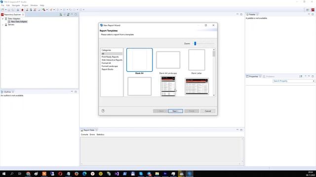
Task: Open the File menu
Action: (2, 5)
